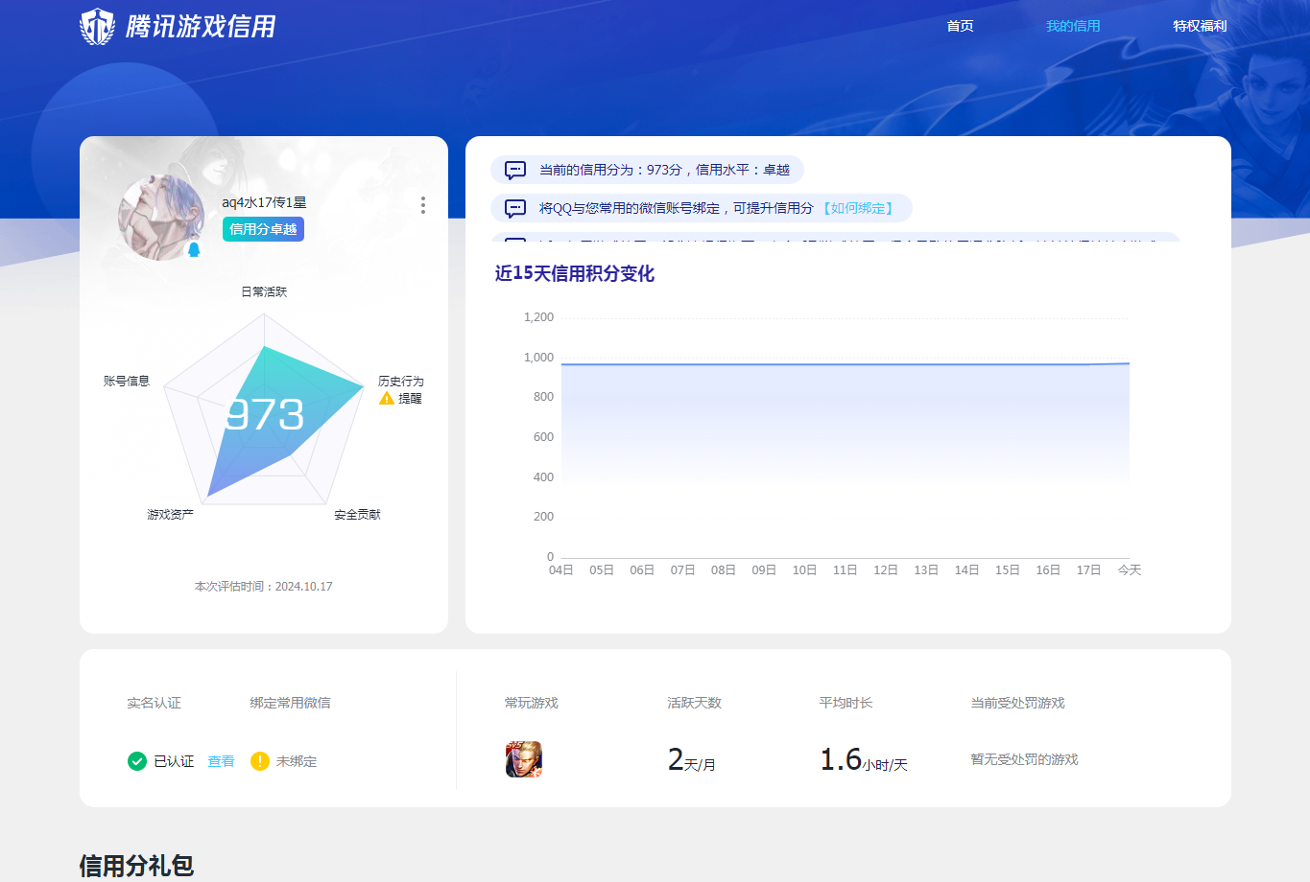Screen dimensions: 1310x882
Task: Click the 平均时长 label
Action: (846, 703)
